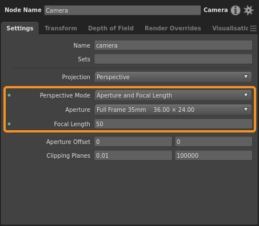Click the green dot beside Focal Length
Screen dimensions: 259x226
coord(9,124)
